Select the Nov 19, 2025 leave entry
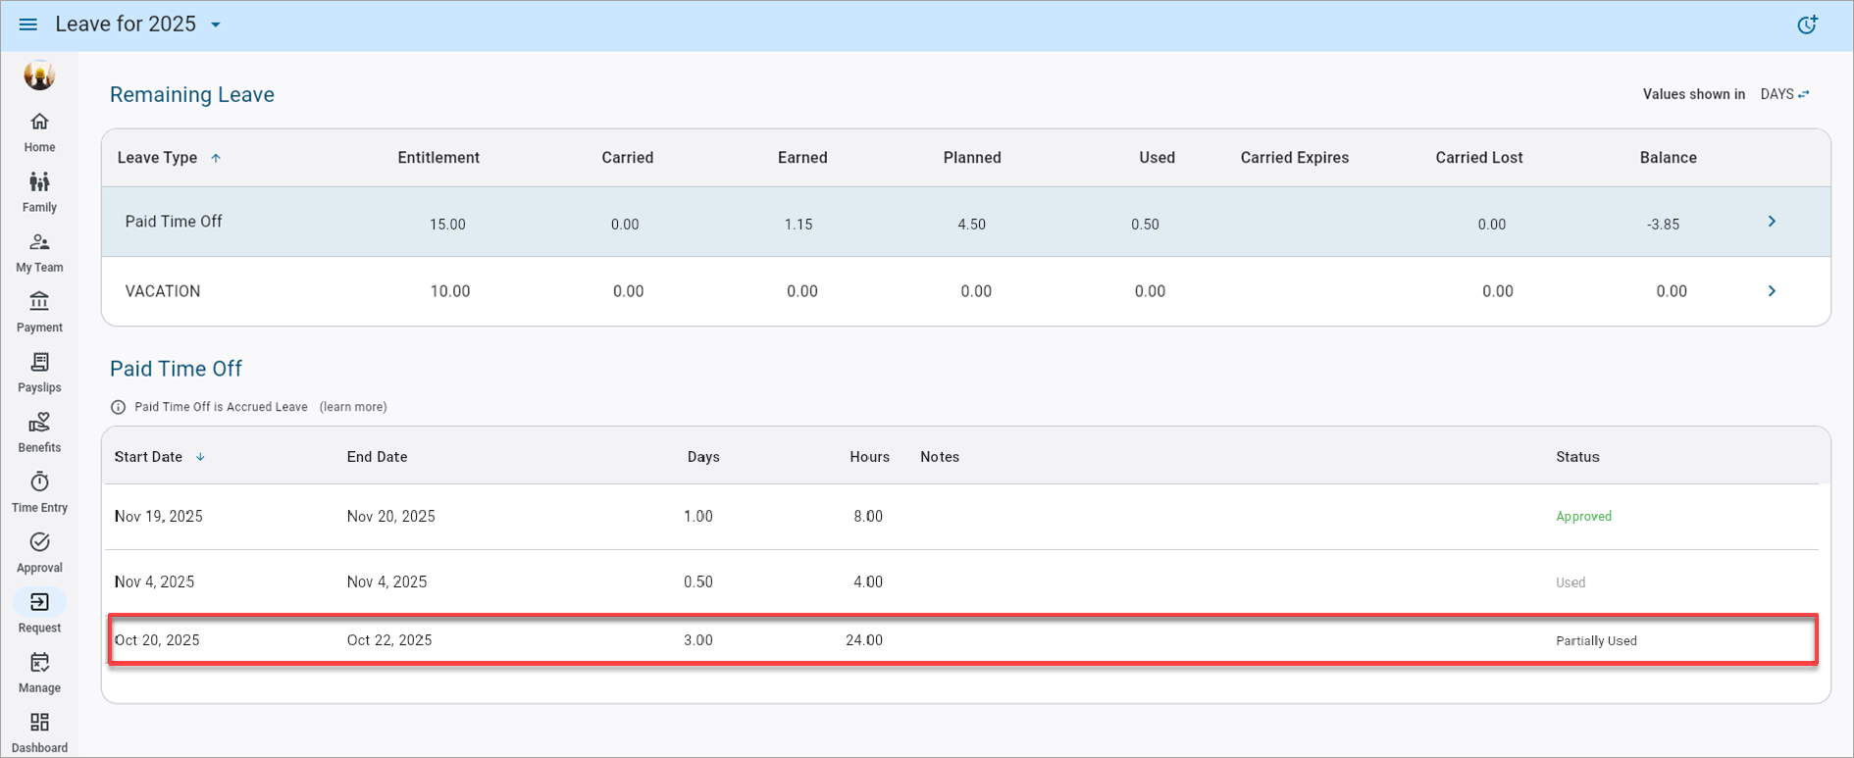Screen dimensions: 1854x758 pyautogui.click(x=961, y=517)
